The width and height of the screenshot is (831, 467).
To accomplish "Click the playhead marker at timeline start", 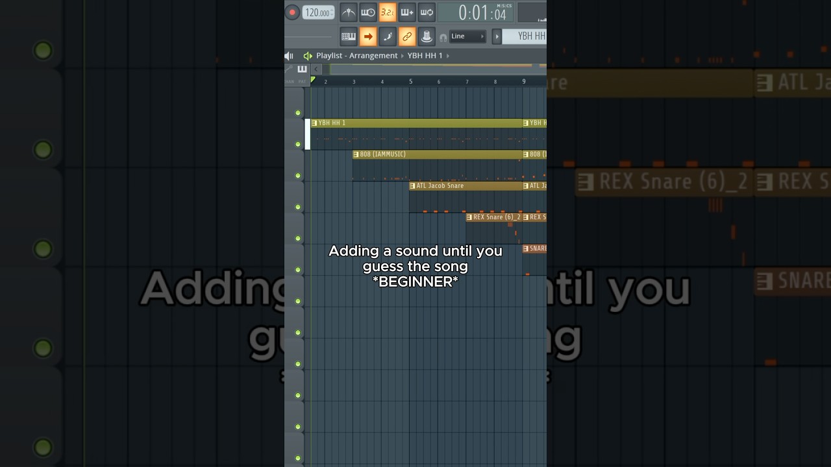I will [x=313, y=80].
